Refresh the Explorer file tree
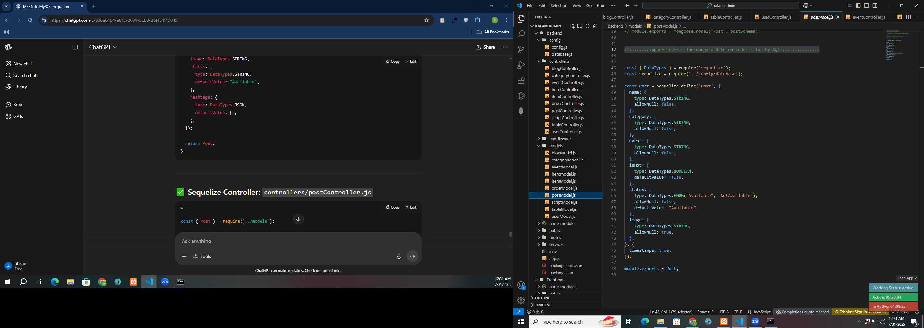 pyautogui.click(x=587, y=26)
